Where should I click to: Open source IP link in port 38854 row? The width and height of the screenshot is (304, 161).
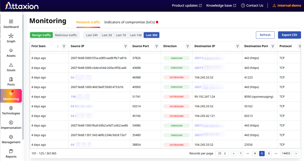(80, 145)
